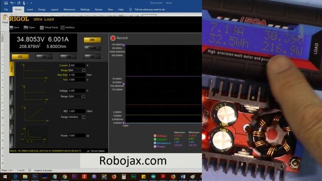Open Google Chrome from the taskbar
Screen dimensions: 322x181
64,176
